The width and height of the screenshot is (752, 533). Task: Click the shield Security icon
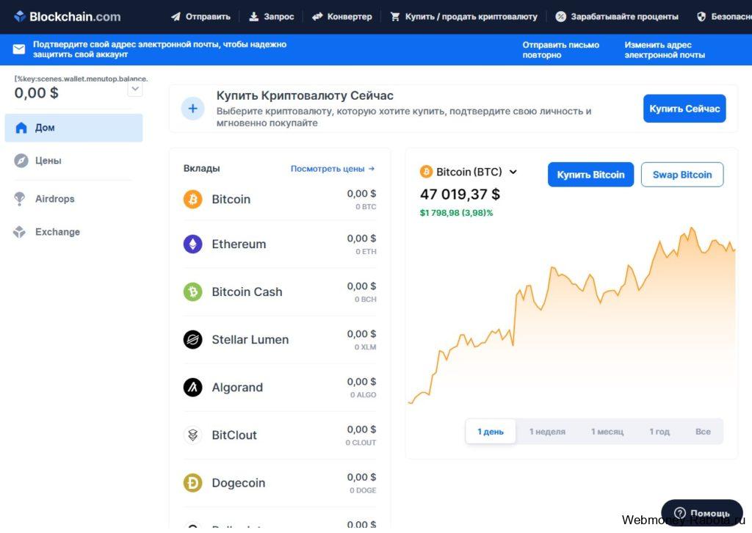(x=701, y=17)
